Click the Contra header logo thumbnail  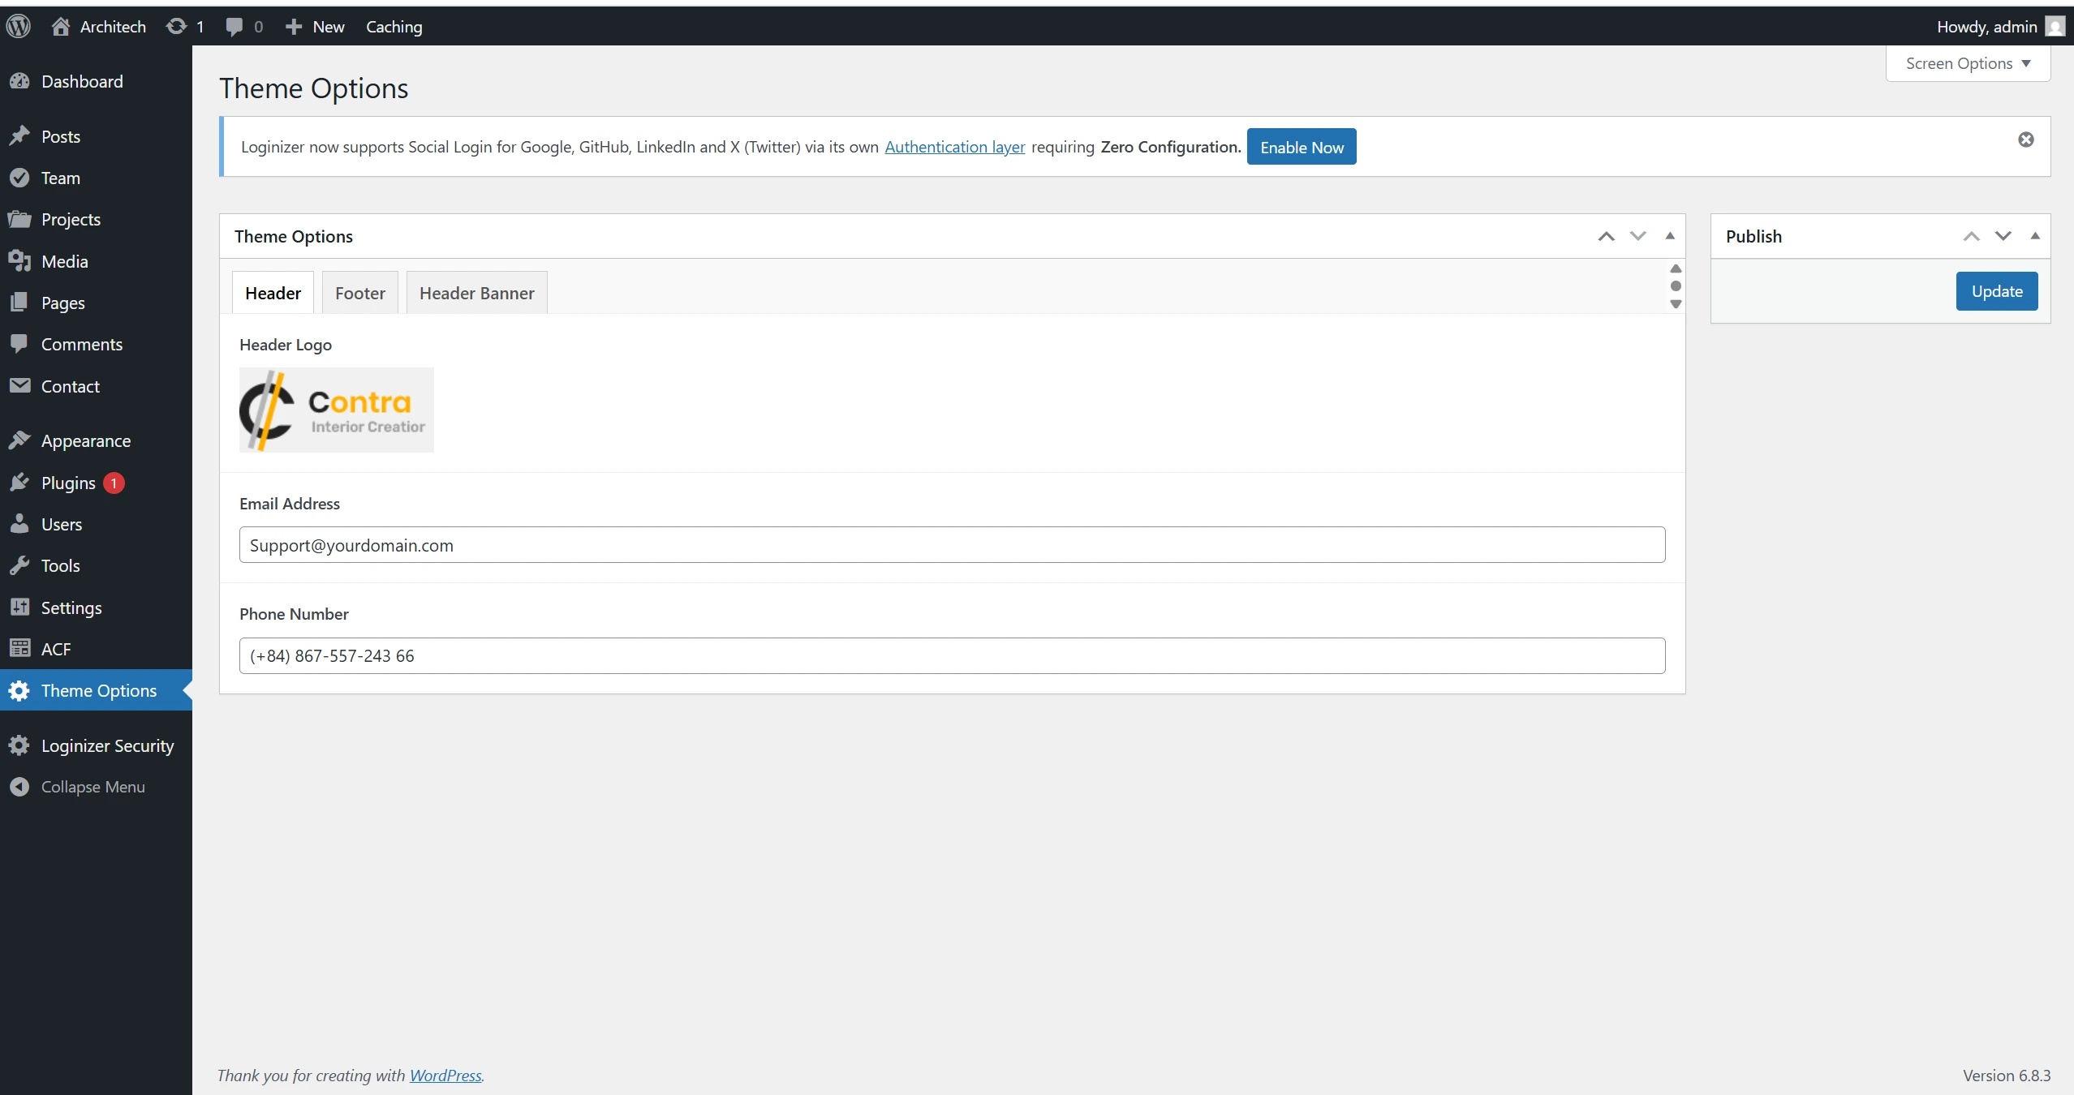point(336,410)
